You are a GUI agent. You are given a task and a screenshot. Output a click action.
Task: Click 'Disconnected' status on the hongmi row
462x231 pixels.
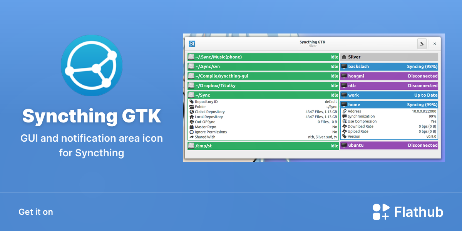pos(423,76)
